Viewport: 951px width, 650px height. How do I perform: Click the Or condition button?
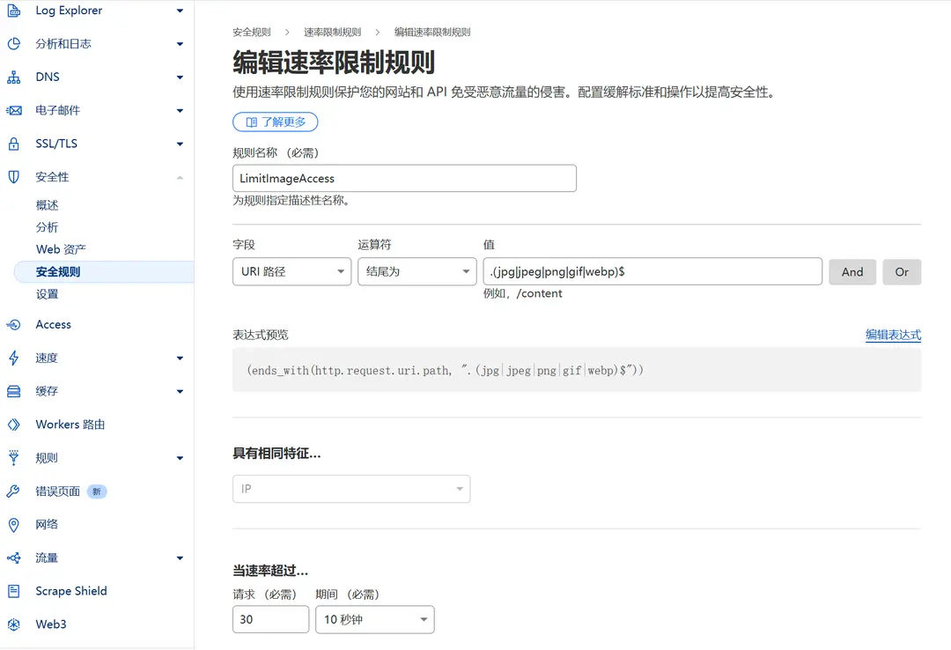[x=901, y=272]
